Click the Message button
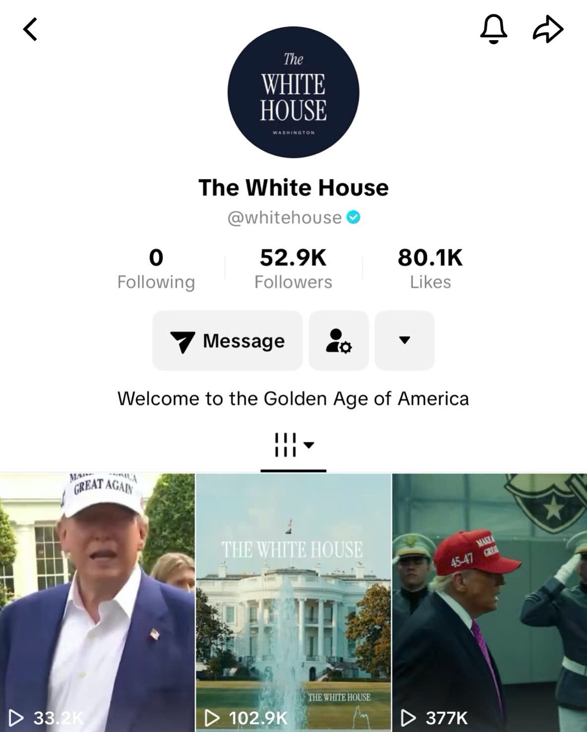Image resolution: width=587 pixels, height=732 pixels. coord(228,341)
